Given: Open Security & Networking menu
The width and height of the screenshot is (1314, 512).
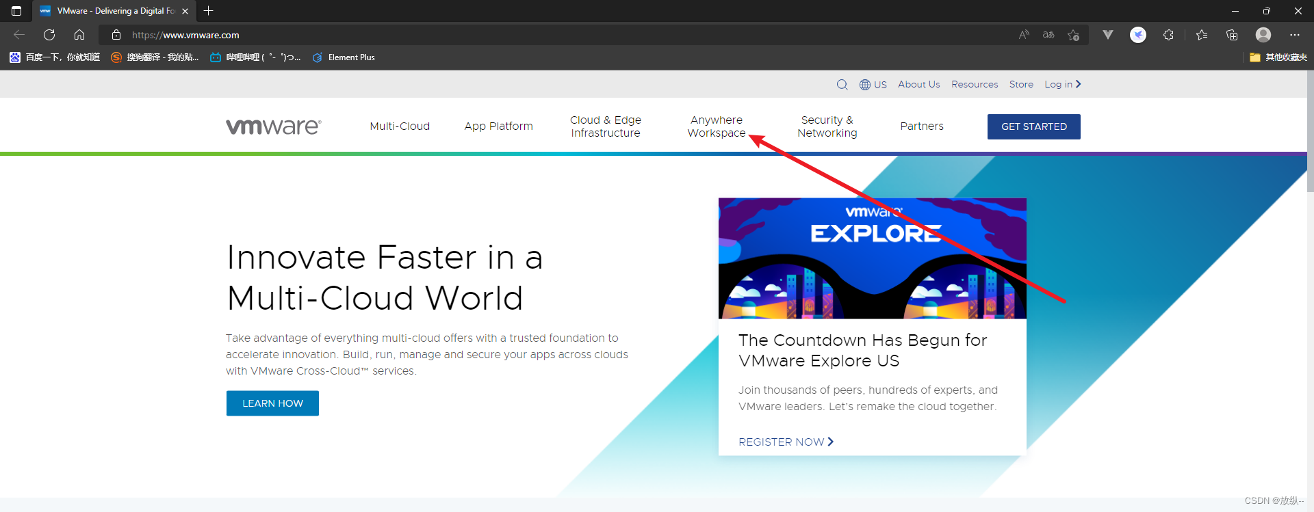Looking at the screenshot, I should click(827, 126).
